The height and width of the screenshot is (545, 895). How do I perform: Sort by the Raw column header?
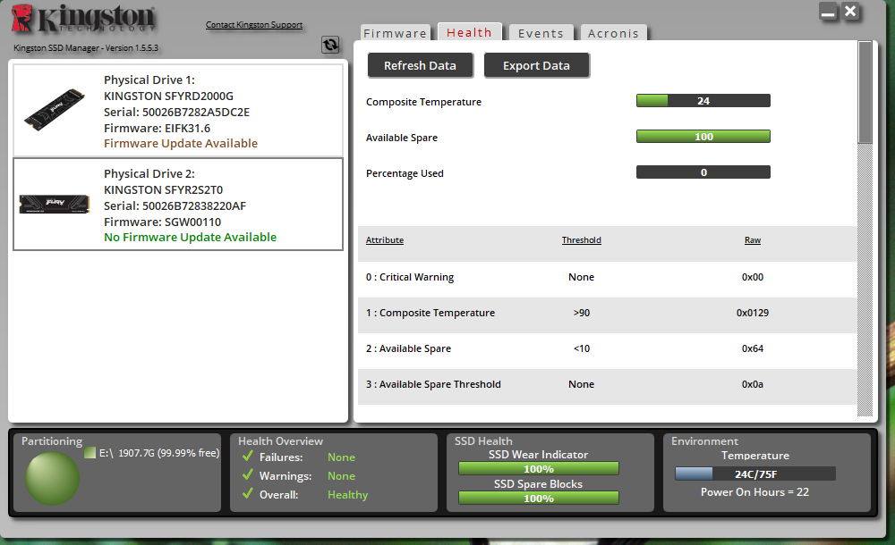coord(753,240)
